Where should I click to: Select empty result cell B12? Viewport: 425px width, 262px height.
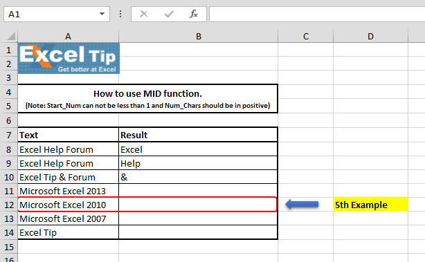tap(198, 205)
